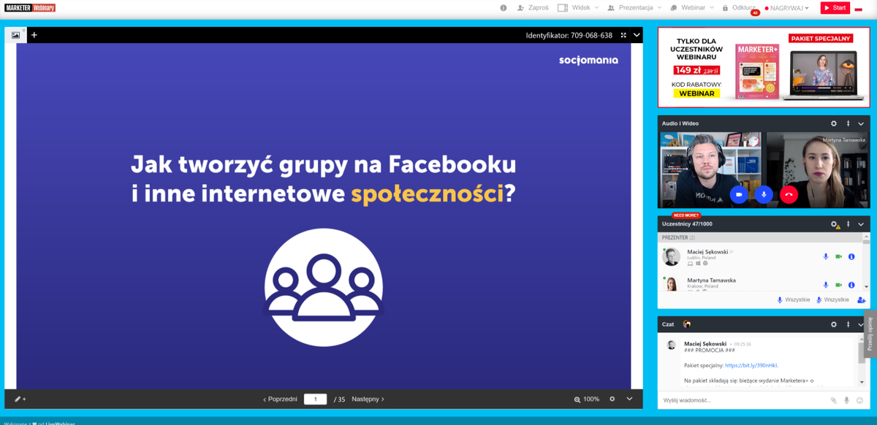Add new presentation tab with plus icon

pos(34,34)
